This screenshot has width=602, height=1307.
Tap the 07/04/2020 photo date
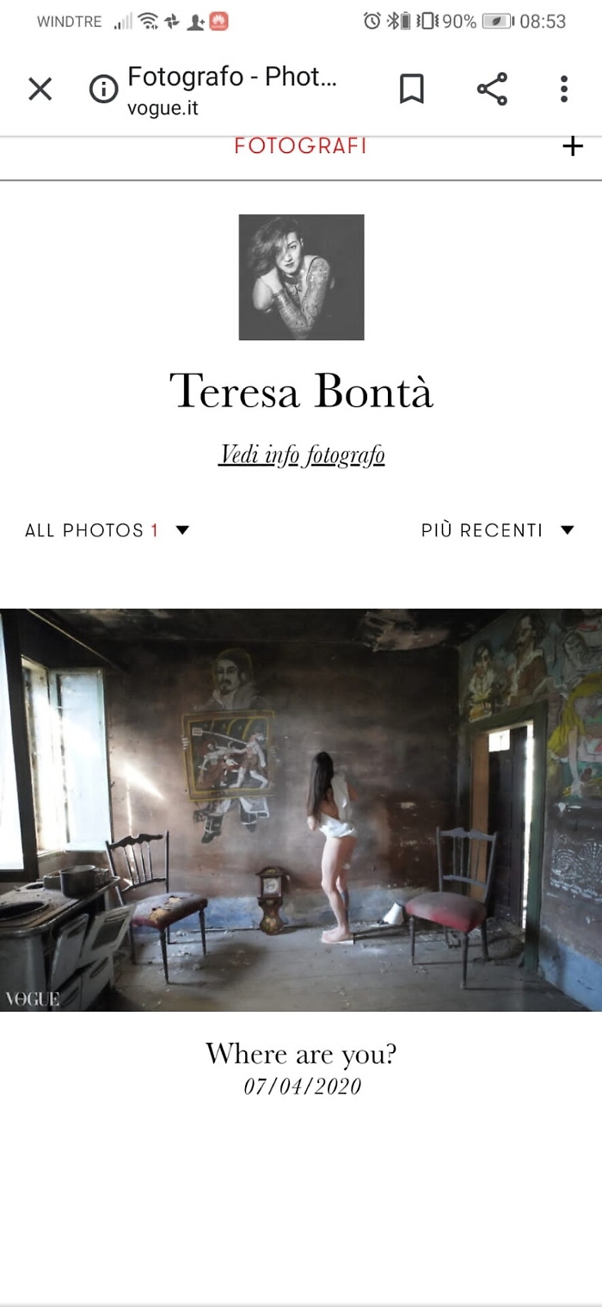tap(302, 1087)
